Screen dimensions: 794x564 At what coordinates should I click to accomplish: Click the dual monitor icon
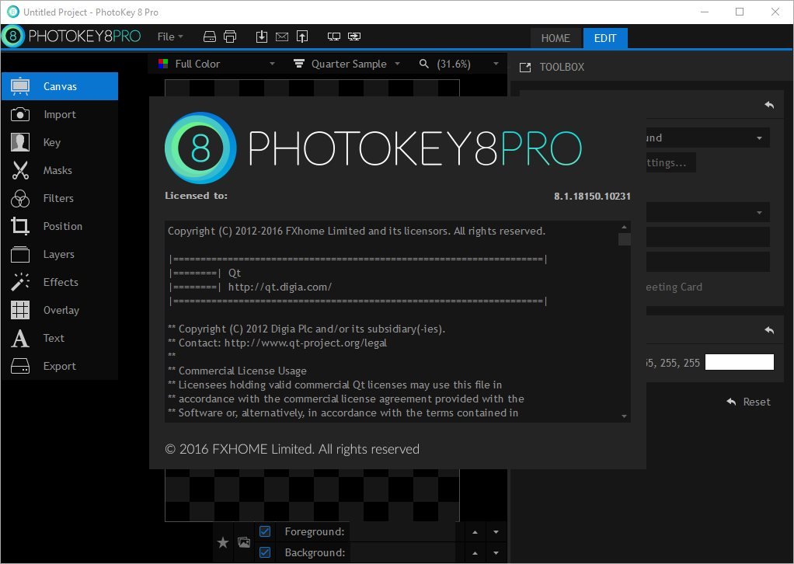(334, 37)
